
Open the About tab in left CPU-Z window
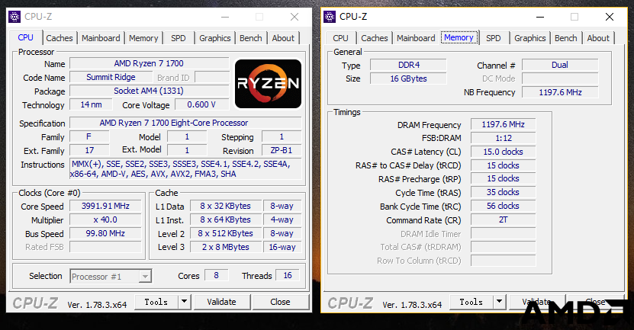click(283, 38)
